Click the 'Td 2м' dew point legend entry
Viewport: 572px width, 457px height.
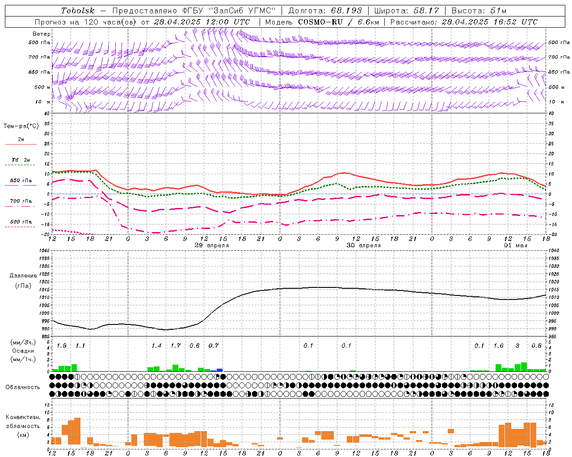[x=21, y=160]
